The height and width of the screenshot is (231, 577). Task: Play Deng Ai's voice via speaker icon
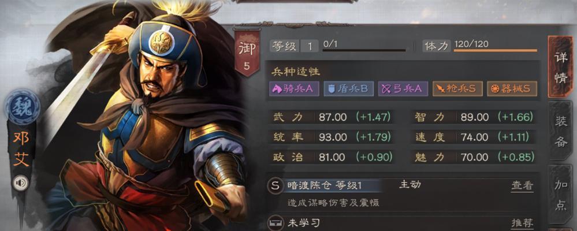tap(21, 183)
